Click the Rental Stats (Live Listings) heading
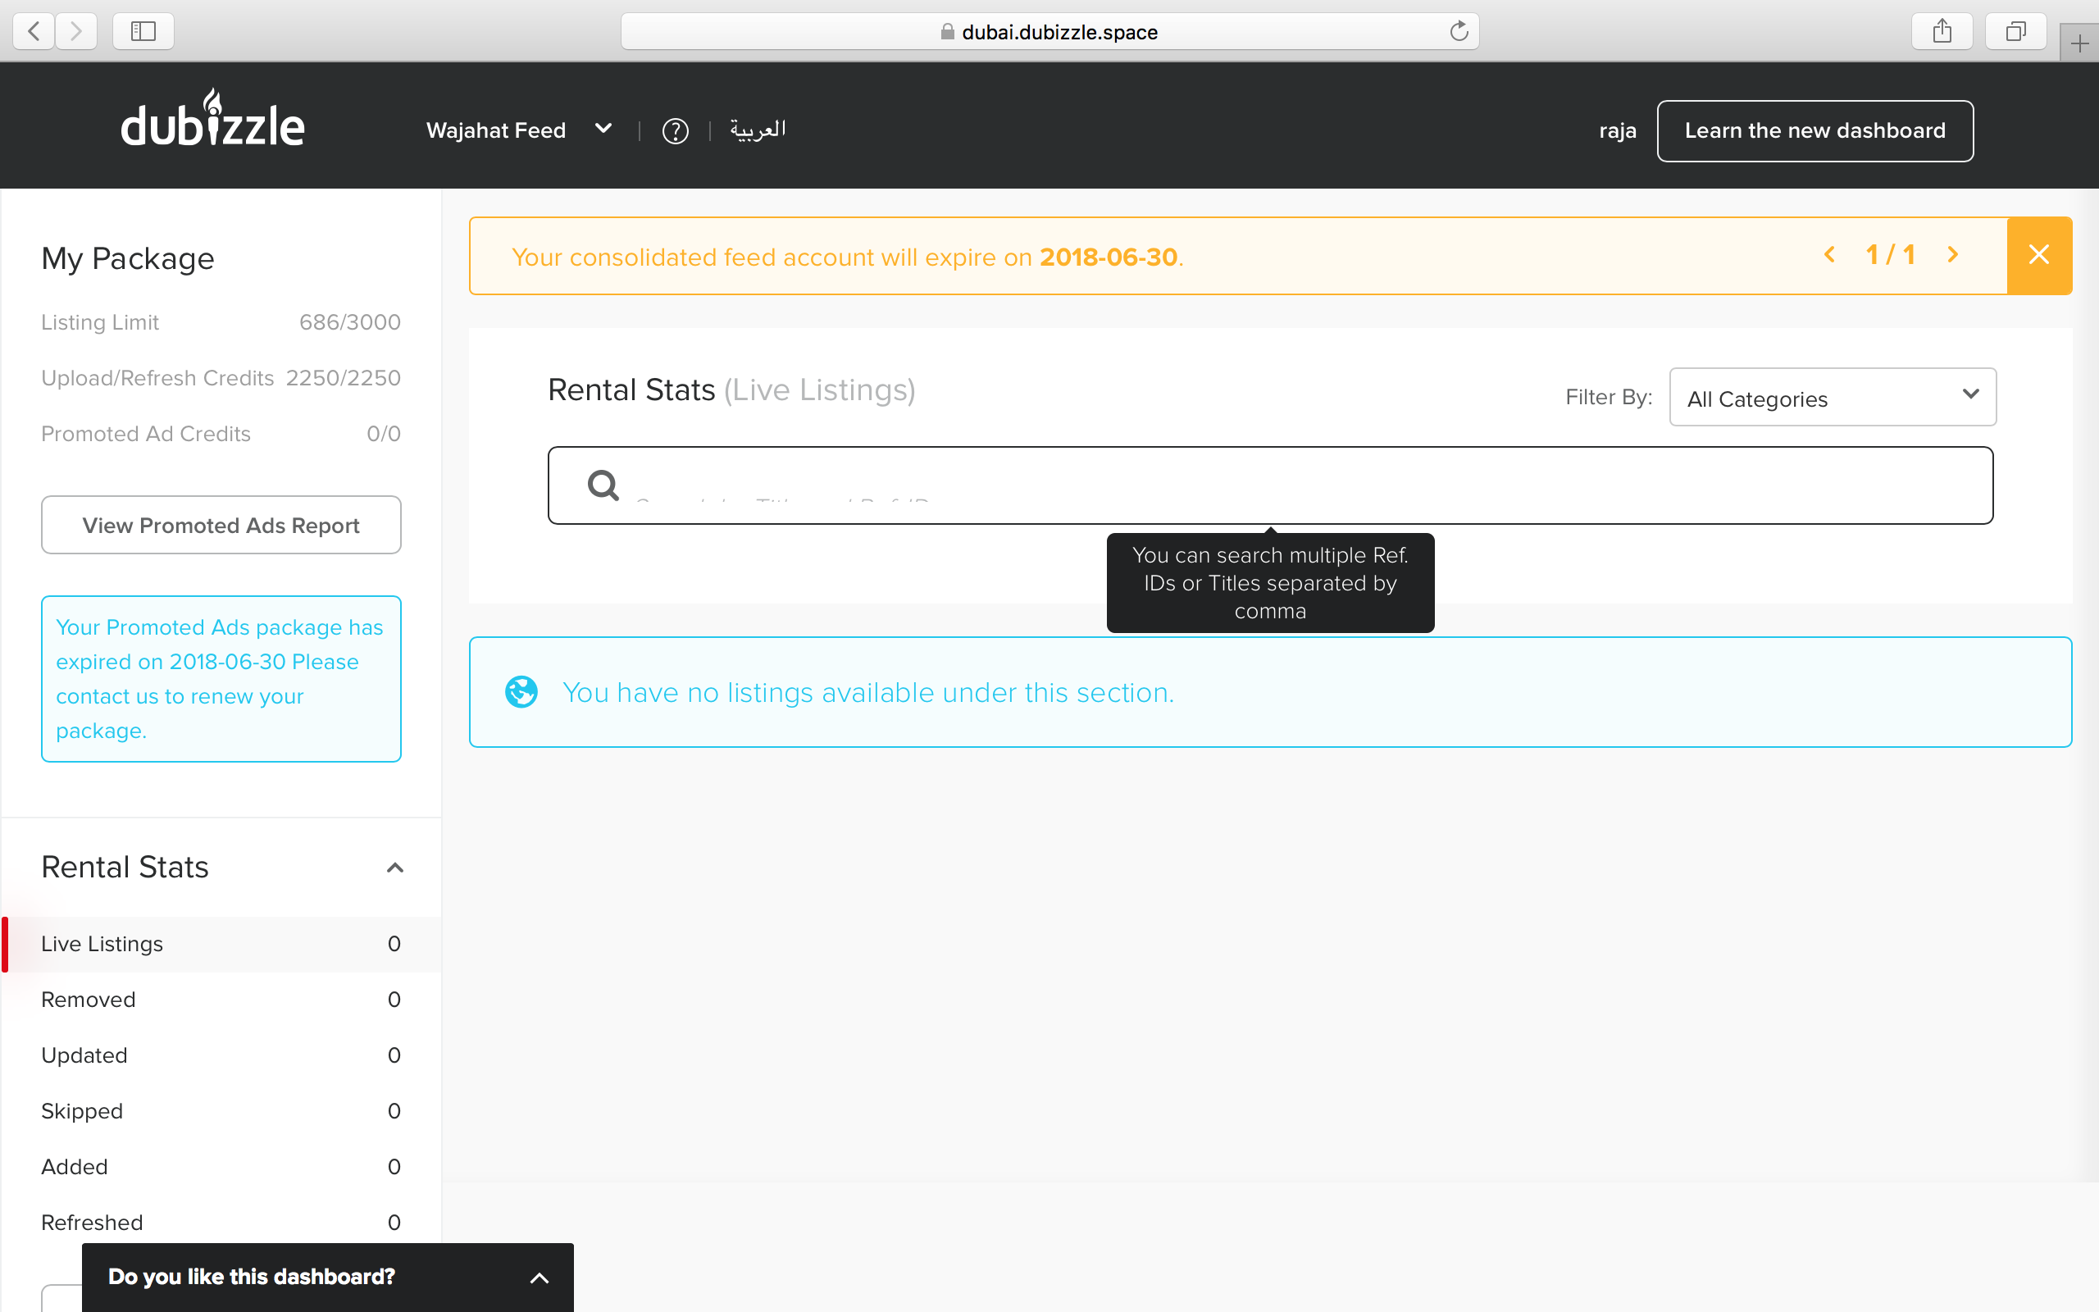Viewport: 2099px width, 1312px height. click(x=731, y=389)
